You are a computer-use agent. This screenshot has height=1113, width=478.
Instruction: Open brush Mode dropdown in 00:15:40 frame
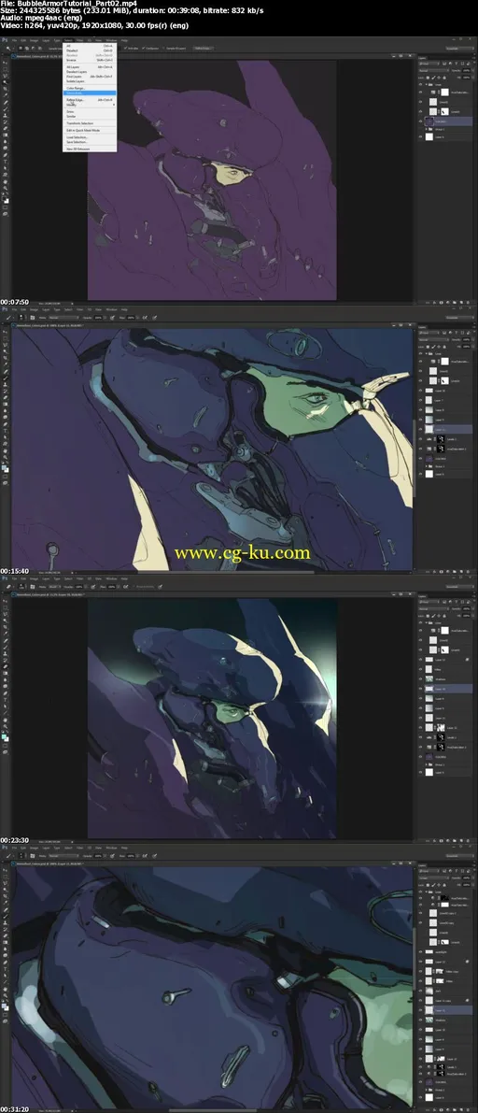click(x=63, y=318)
